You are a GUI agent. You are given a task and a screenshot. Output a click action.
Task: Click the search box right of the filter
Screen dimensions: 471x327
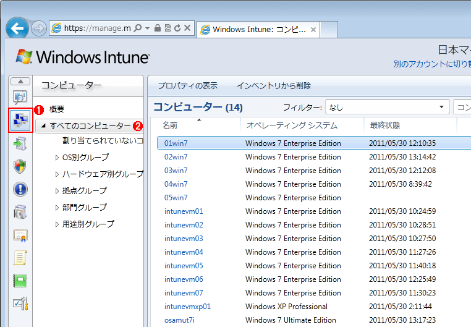[x=462, y=107]
